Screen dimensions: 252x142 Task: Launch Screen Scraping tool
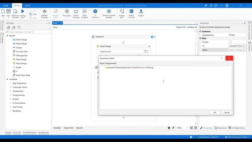point(76,13)
